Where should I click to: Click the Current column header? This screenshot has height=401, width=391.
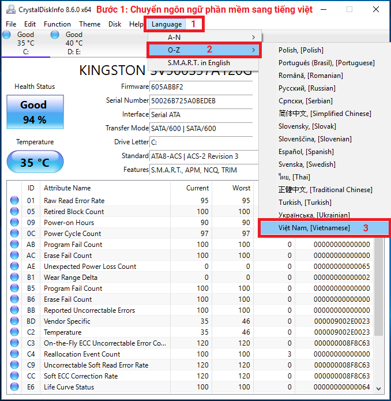click(191, 188)
